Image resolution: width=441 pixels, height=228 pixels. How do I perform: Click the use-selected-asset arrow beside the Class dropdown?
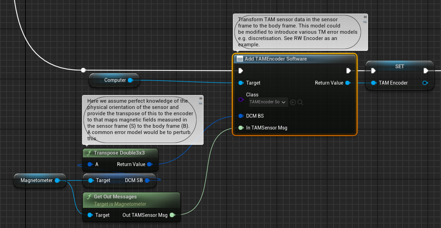[293, 102]
